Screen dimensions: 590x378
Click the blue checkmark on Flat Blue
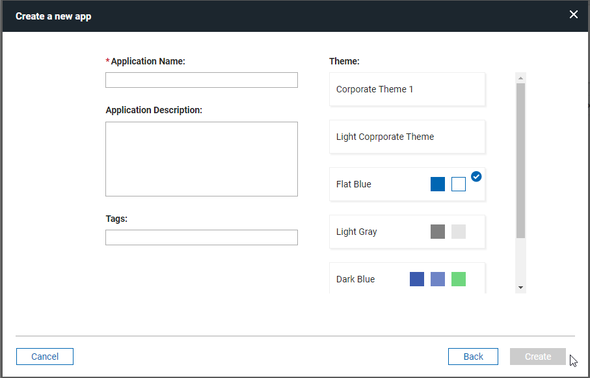tap(476, 176)
